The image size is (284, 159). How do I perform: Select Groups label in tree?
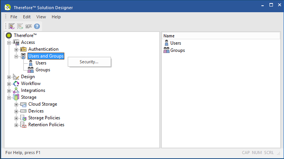click(x=43, y=70)
